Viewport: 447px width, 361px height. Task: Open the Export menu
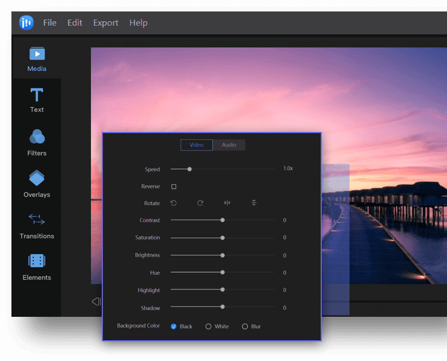(106, 23)
